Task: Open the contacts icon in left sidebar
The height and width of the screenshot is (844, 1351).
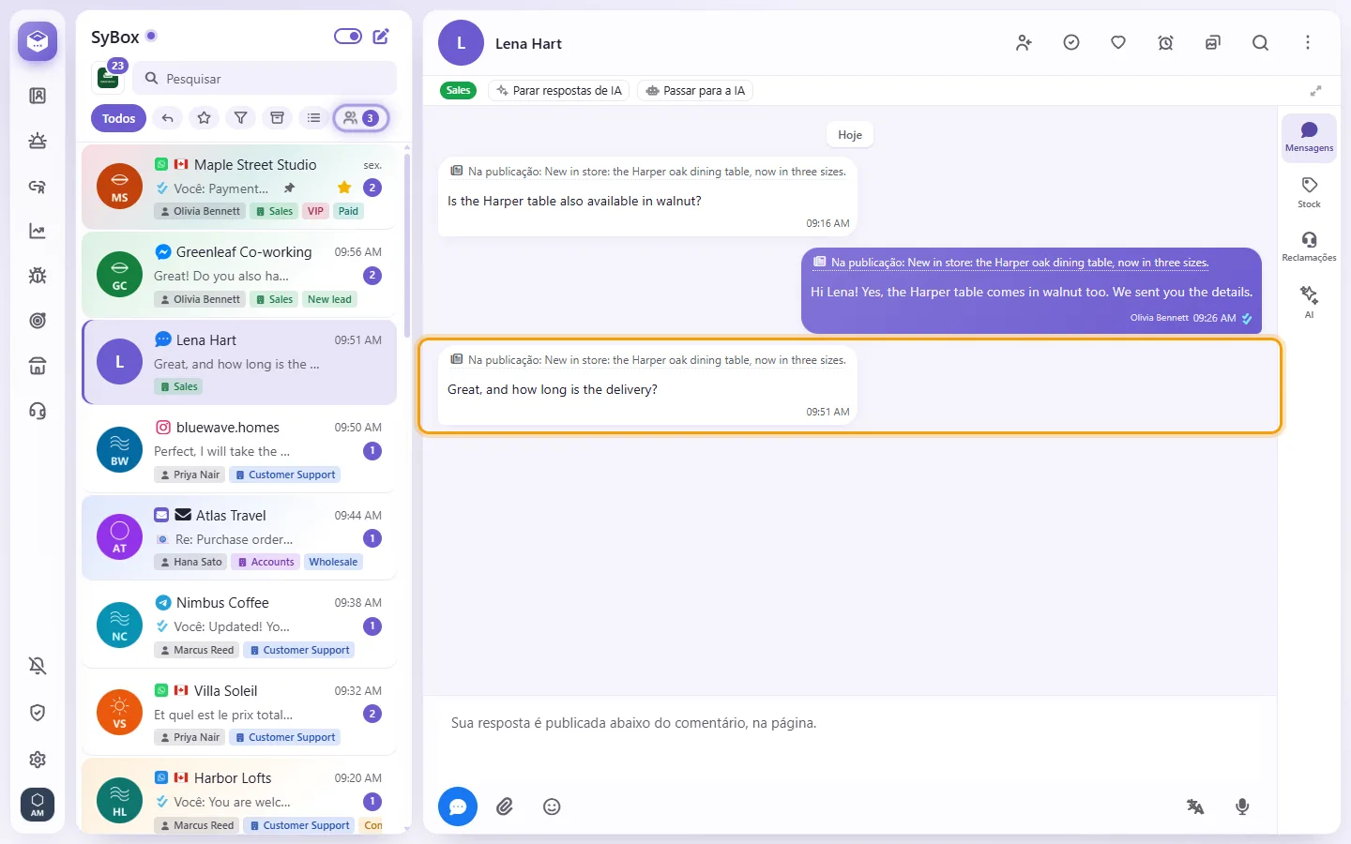Action: (x=38, y=96)
